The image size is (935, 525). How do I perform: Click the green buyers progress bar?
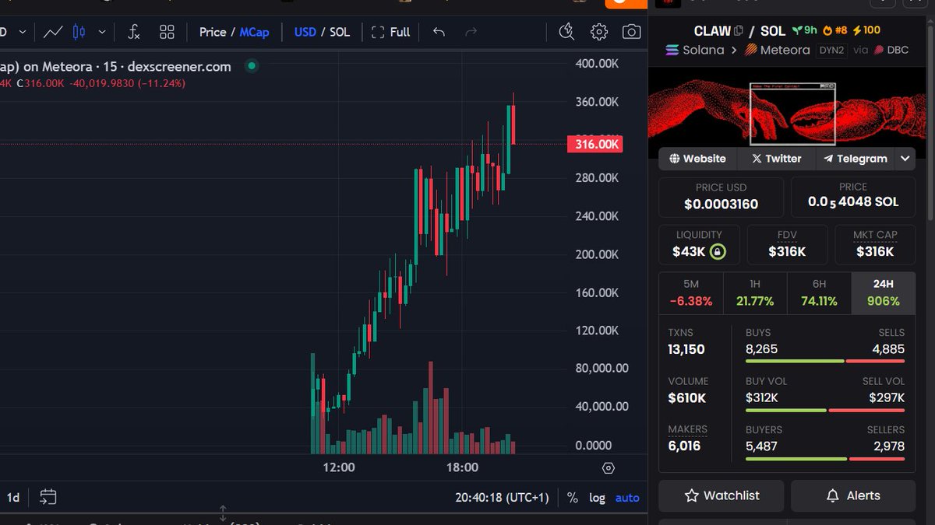pyautogui.click(x=796, y=459)
